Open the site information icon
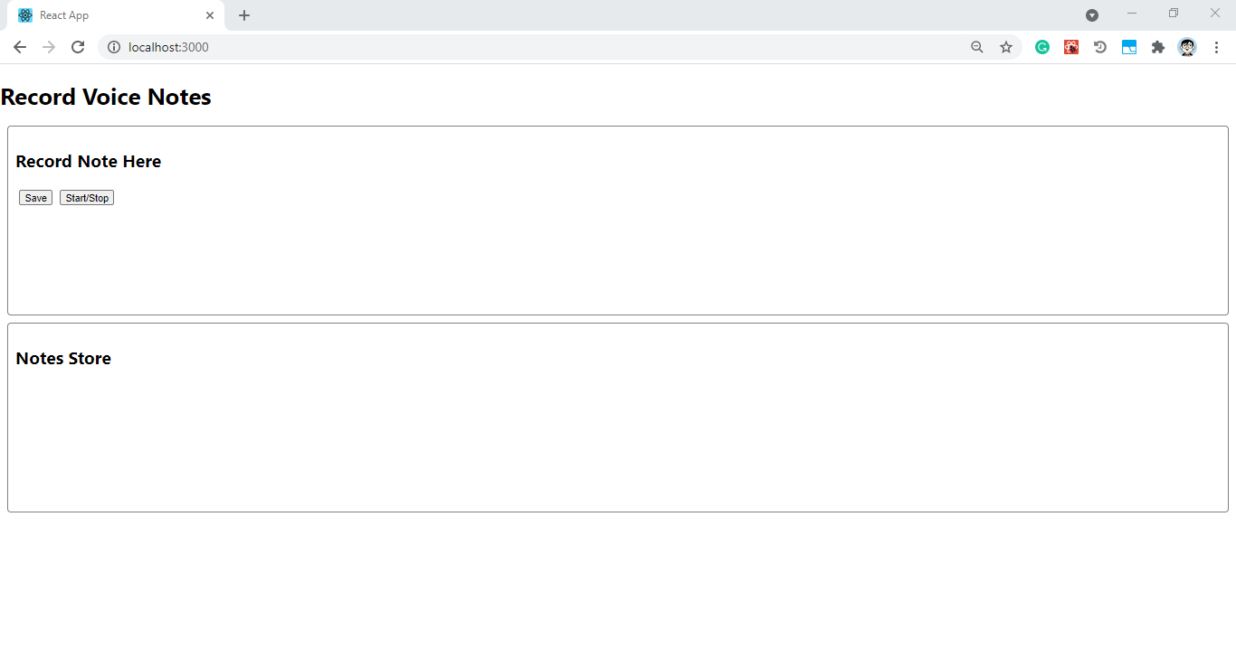The height and width of the screenshot is (667, 1236). point(113,47)
